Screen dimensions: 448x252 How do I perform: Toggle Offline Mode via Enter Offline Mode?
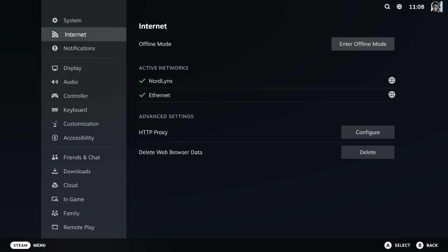[363, 44]
